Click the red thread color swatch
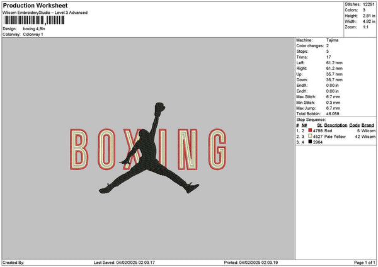378x267 pixels. click(310, 130)
